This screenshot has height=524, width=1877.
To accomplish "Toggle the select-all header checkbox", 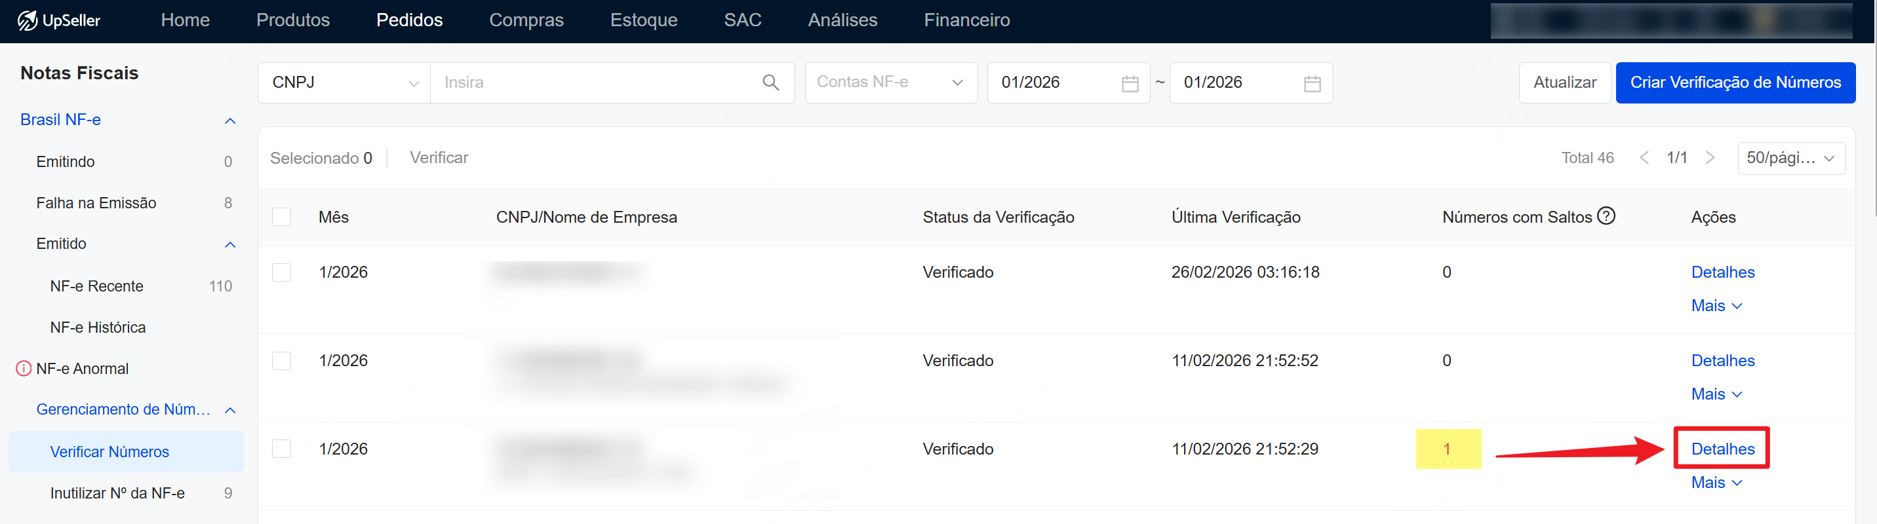I will (281, 217).
